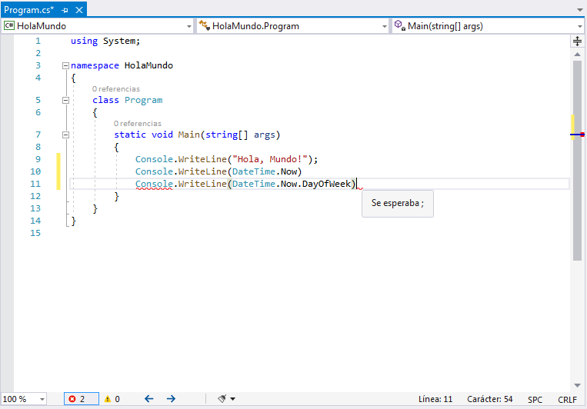
Task: Click the vertical scrollbar track
Action: tap(577, 323)
